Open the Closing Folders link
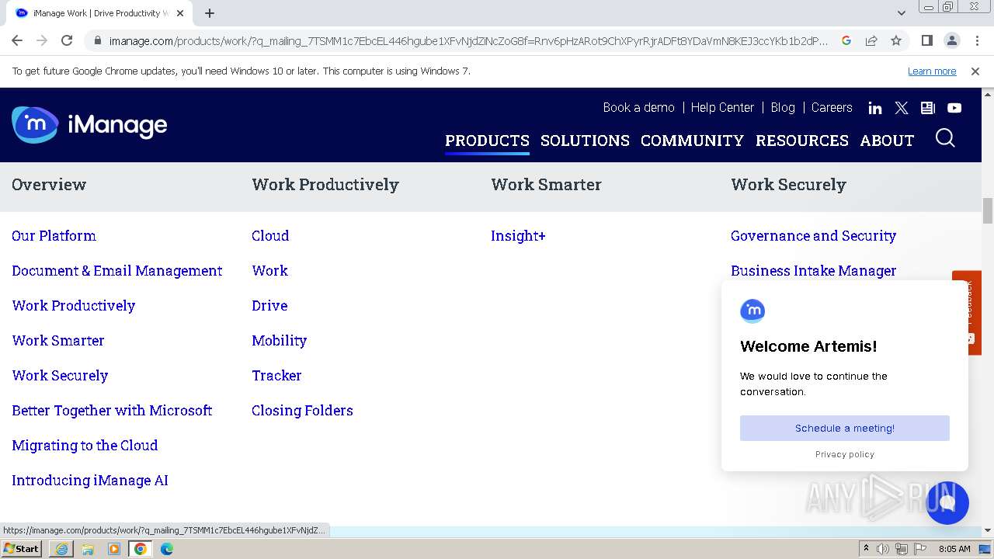 click(x=302, y=411)
